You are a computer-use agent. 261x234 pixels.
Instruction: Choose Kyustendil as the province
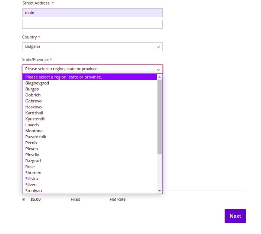pos(90,119)
